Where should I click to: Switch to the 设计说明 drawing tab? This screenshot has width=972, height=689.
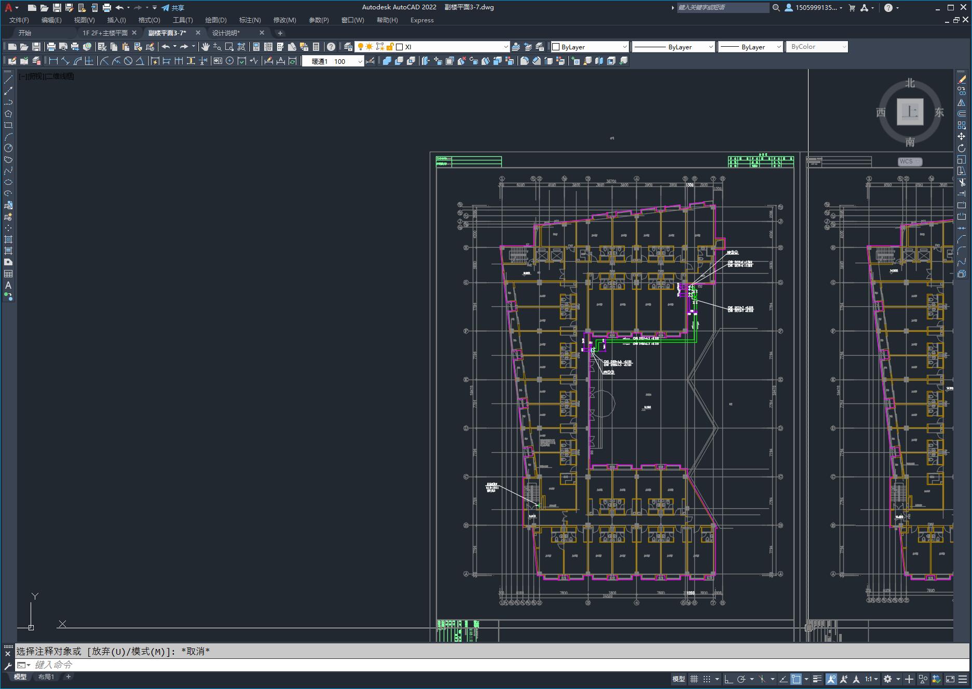point(226,33)
